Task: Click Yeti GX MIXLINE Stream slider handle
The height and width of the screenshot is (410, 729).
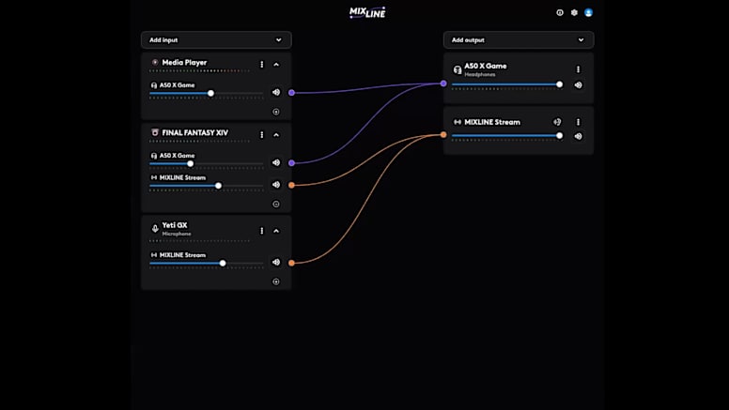Action: tap(223, 264)
